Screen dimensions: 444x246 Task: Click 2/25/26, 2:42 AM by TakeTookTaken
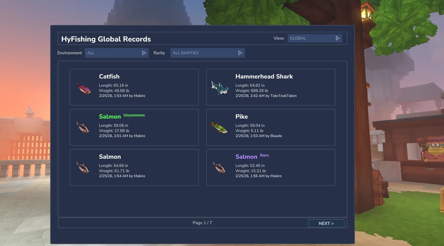pyautogui.click(x=266, y=96)
